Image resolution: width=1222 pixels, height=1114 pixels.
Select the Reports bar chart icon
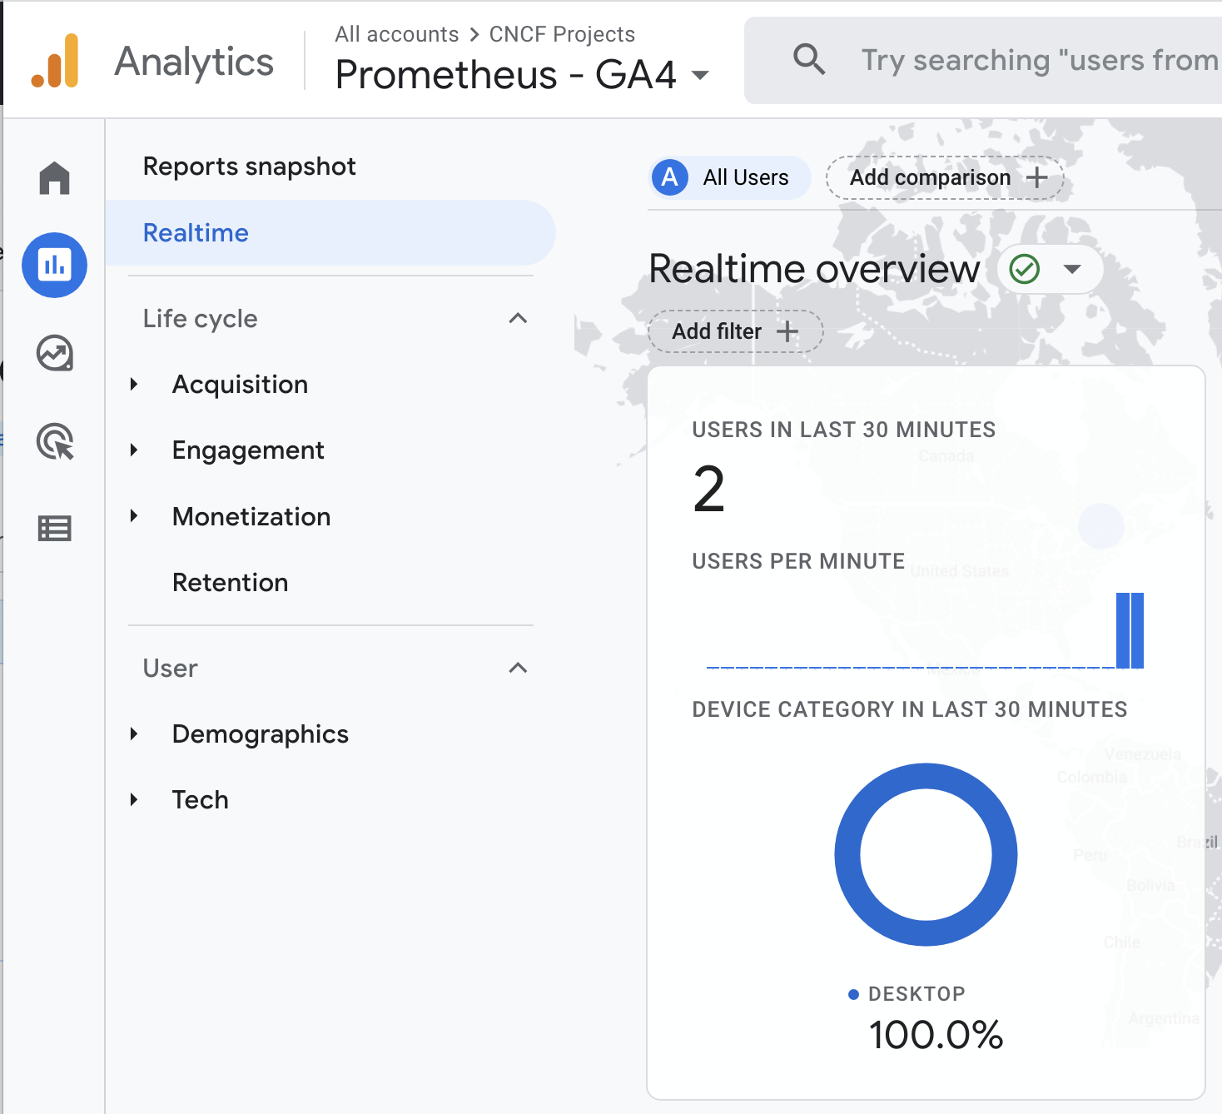click(55, 266)
